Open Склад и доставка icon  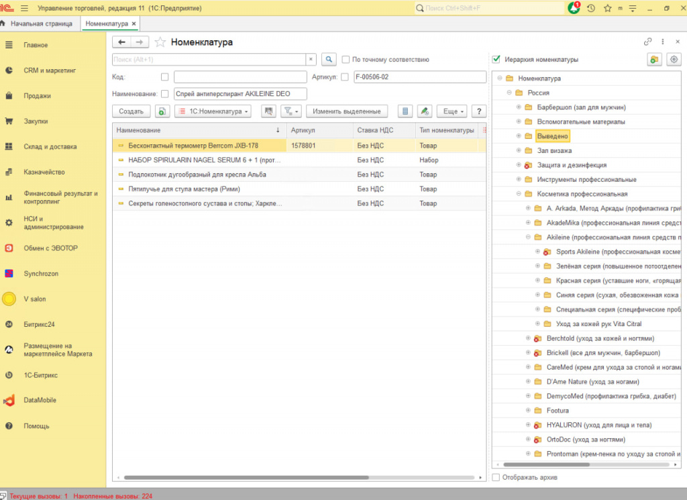click(x=9, y=147)
